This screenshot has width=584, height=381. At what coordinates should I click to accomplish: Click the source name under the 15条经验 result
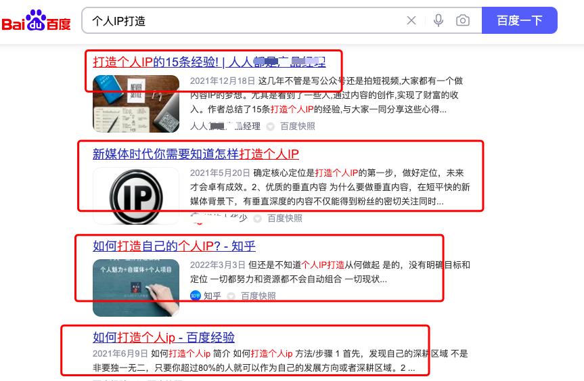click(225, 127)
